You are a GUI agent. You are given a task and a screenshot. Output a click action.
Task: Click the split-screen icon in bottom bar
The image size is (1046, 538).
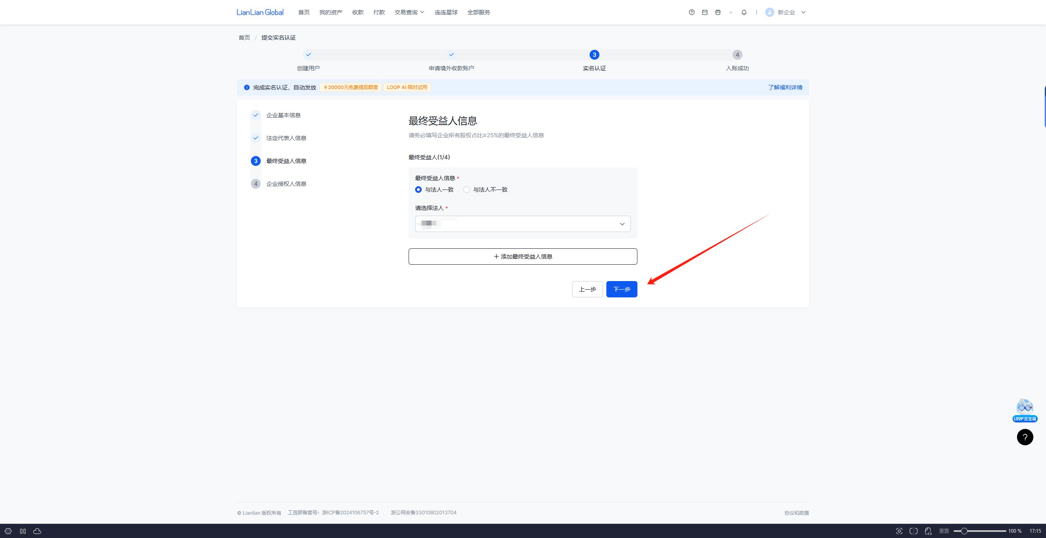[x=914, y=531]
